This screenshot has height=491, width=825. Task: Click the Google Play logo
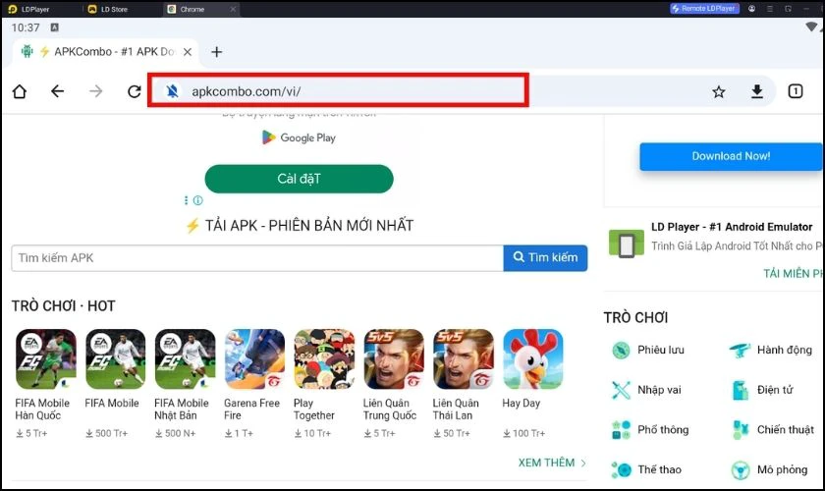[x=299, y=137]
